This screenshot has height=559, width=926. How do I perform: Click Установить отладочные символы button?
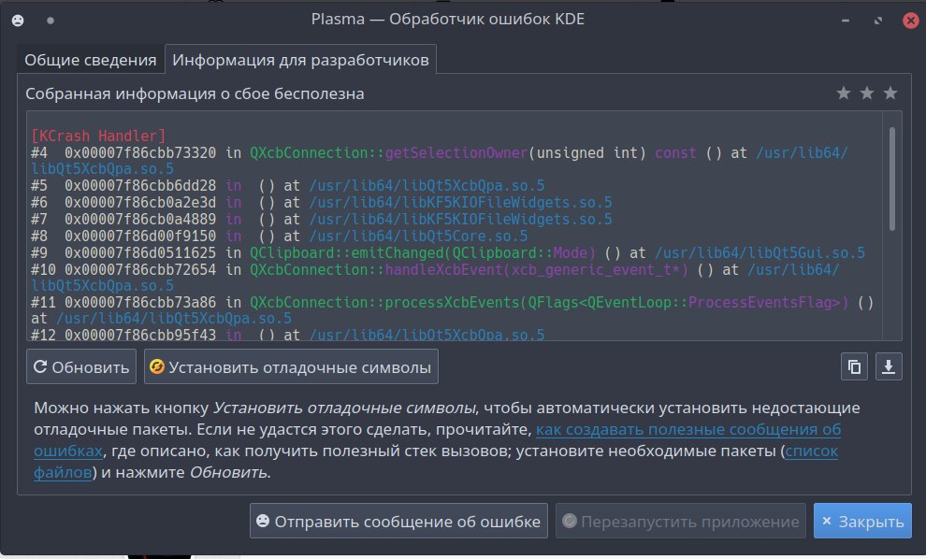291,366
